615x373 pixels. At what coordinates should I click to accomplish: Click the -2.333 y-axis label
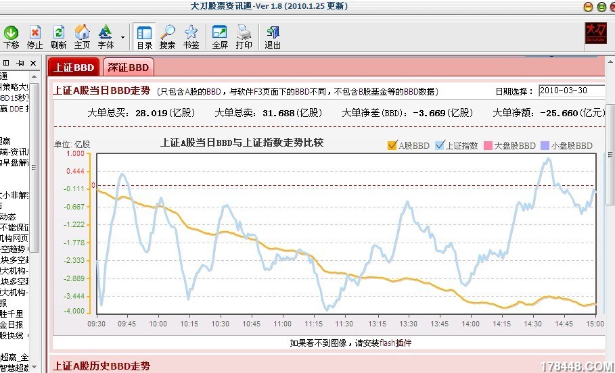[74, 261]
